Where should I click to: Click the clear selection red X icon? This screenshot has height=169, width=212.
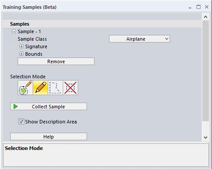71,88
